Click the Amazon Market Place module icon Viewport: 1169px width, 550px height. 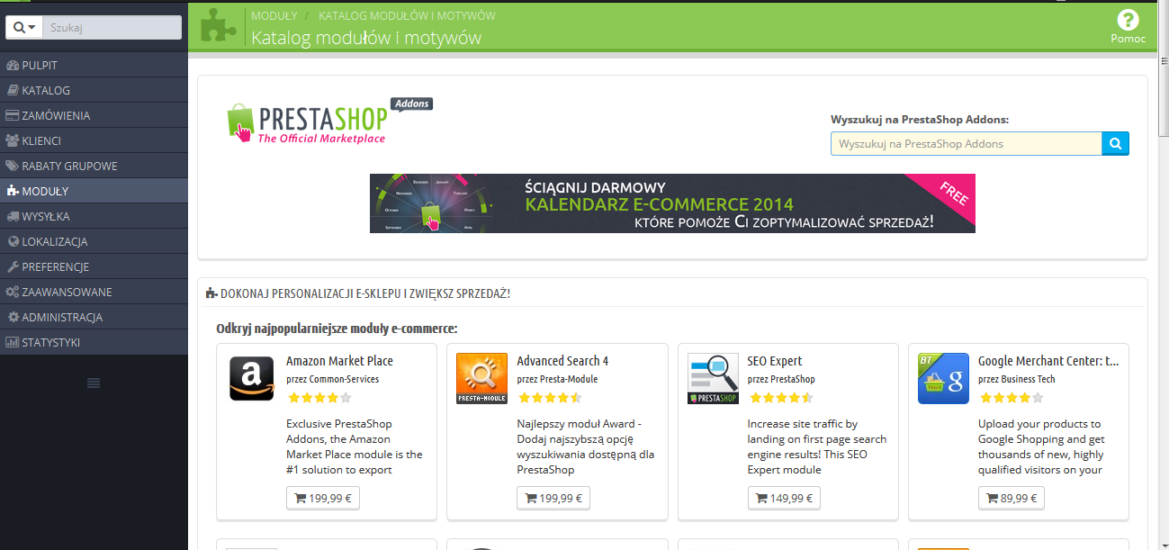coord(252,378)
